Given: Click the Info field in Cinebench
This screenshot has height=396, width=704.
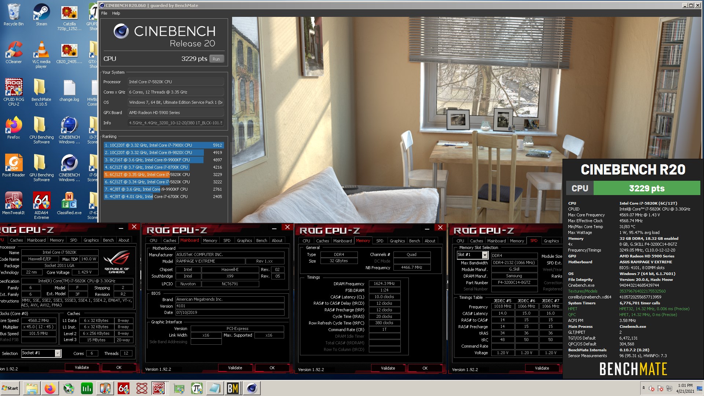Looking at the screenshot, I should 176,123.
